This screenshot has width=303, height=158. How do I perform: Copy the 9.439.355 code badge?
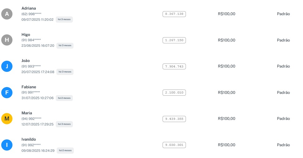click(x=174, y=119)
